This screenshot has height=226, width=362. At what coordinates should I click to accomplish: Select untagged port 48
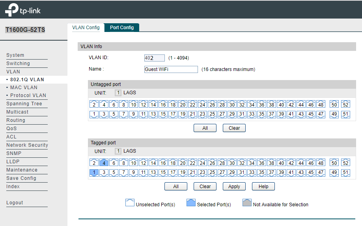(x=321, y=105)
